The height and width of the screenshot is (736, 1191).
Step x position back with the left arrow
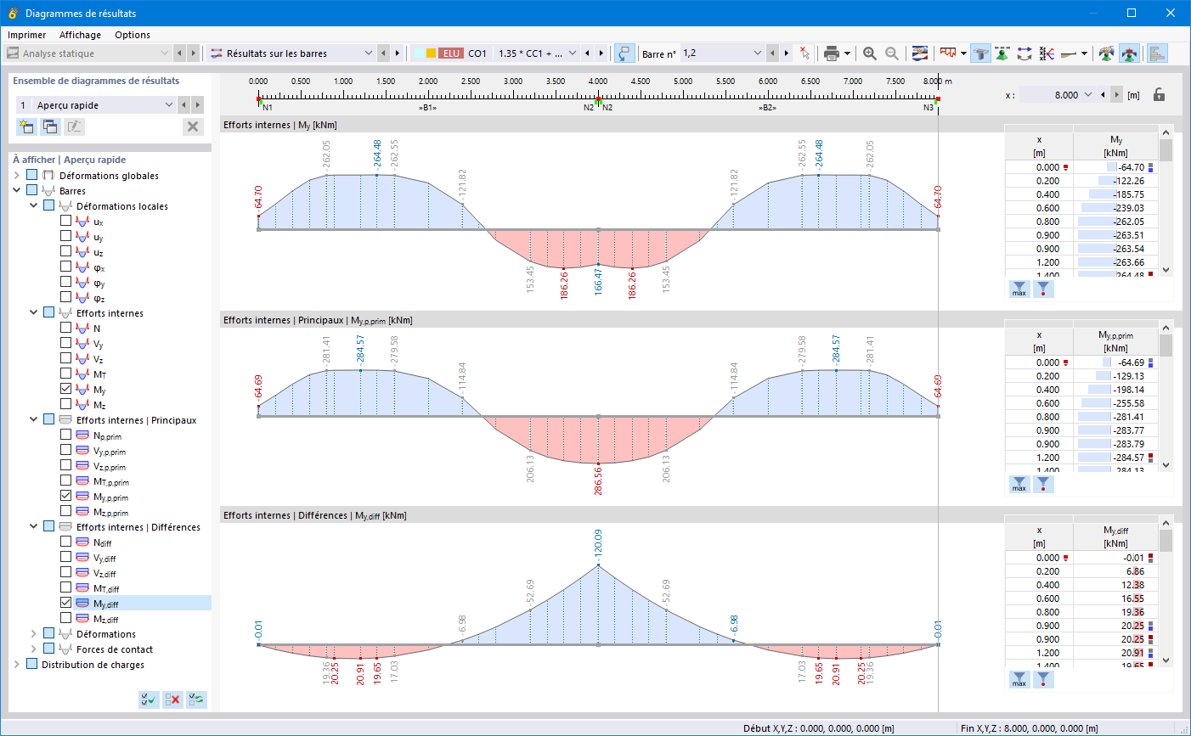pos(1103,95)
